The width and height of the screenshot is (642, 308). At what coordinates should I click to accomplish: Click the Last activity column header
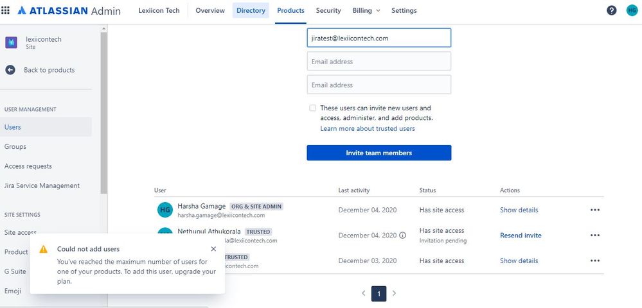coord(353,190)
